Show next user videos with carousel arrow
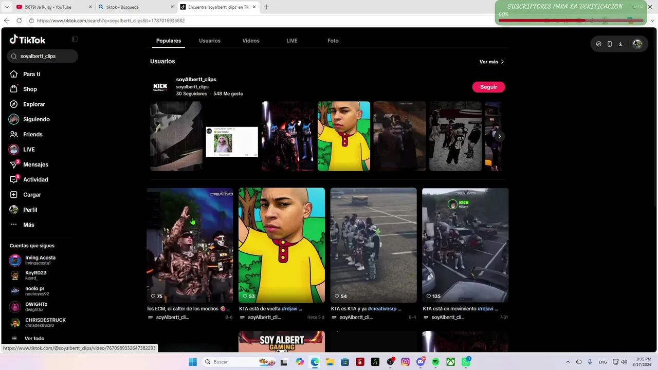Viewport: 658px width, 370px height. pyautogui.click(x=499, y=136)
